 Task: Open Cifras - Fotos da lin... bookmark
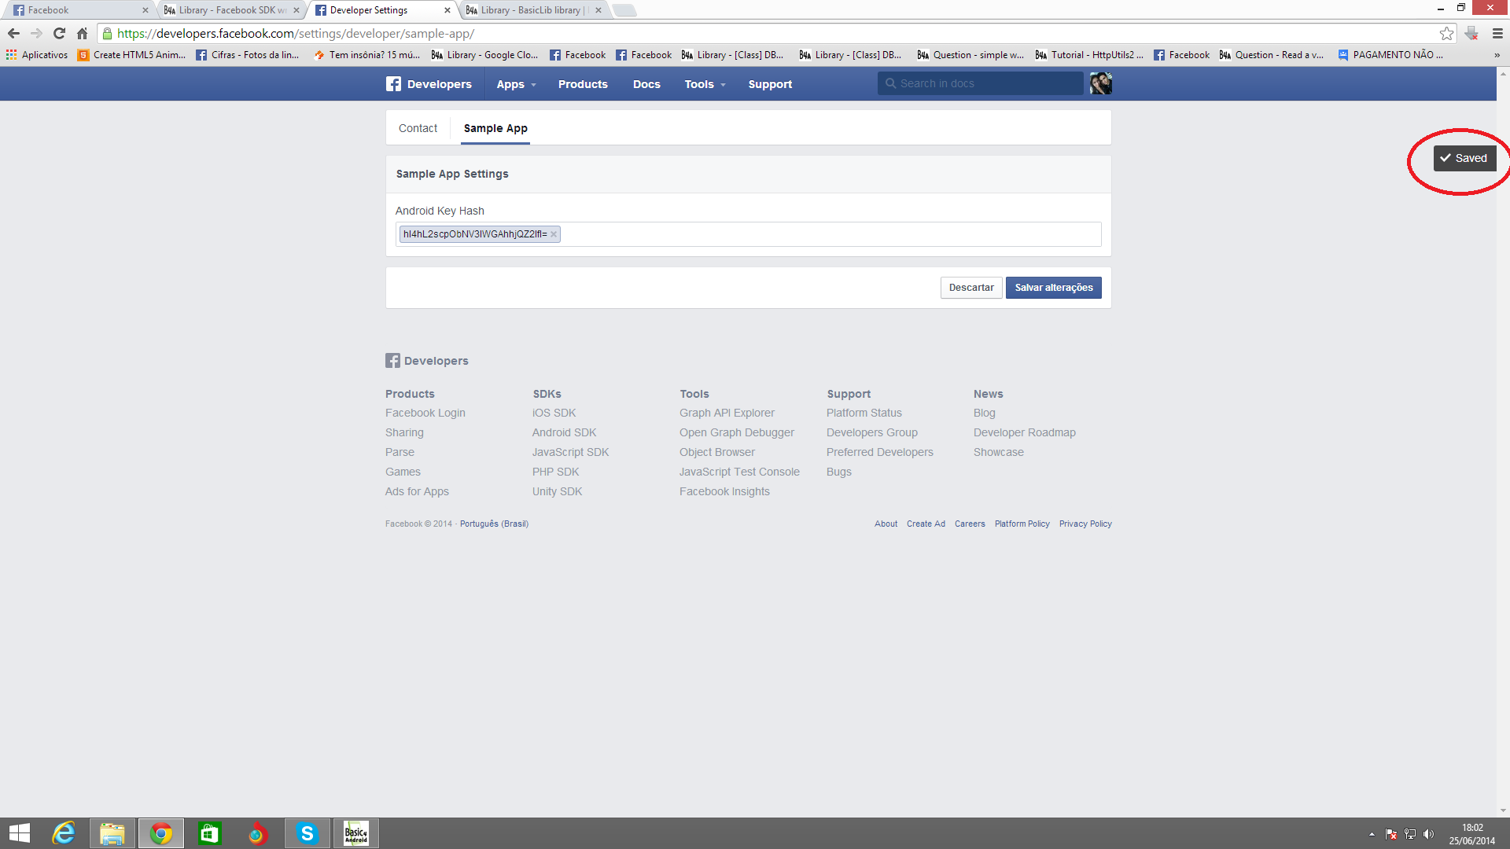pyautogui.click(x=248, y=55)
